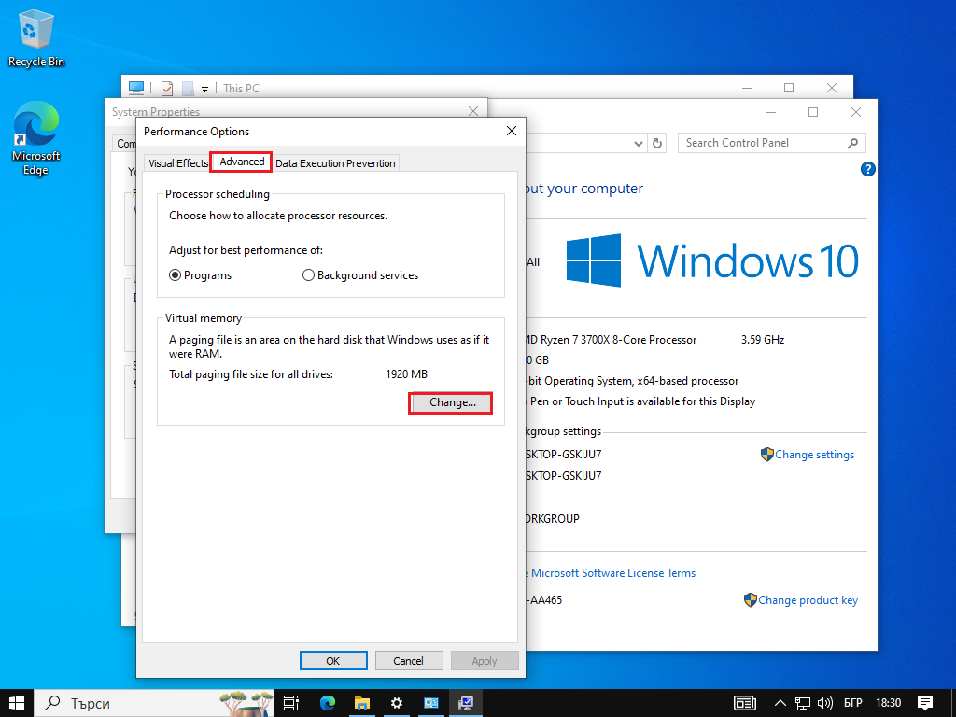Image resolution: width=956 pixels, height=717 pixels.
Task: Maximize the This PC window
Action: tap(788, 88)
